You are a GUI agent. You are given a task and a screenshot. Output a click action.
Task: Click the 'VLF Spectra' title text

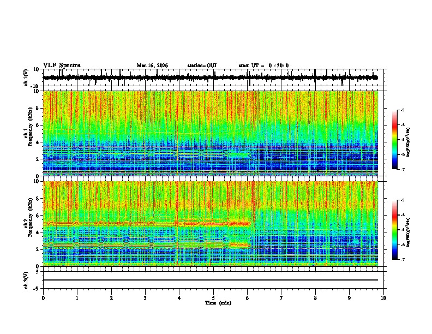pos(62,65)
